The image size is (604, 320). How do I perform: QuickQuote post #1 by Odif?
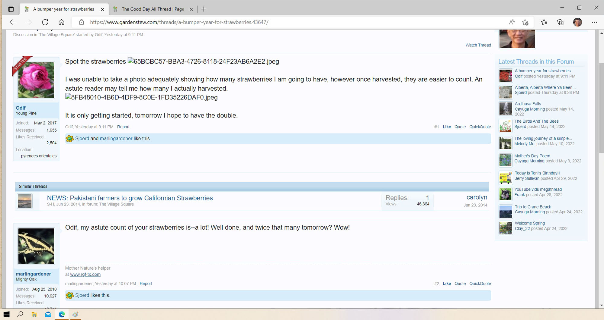[480, 127]
